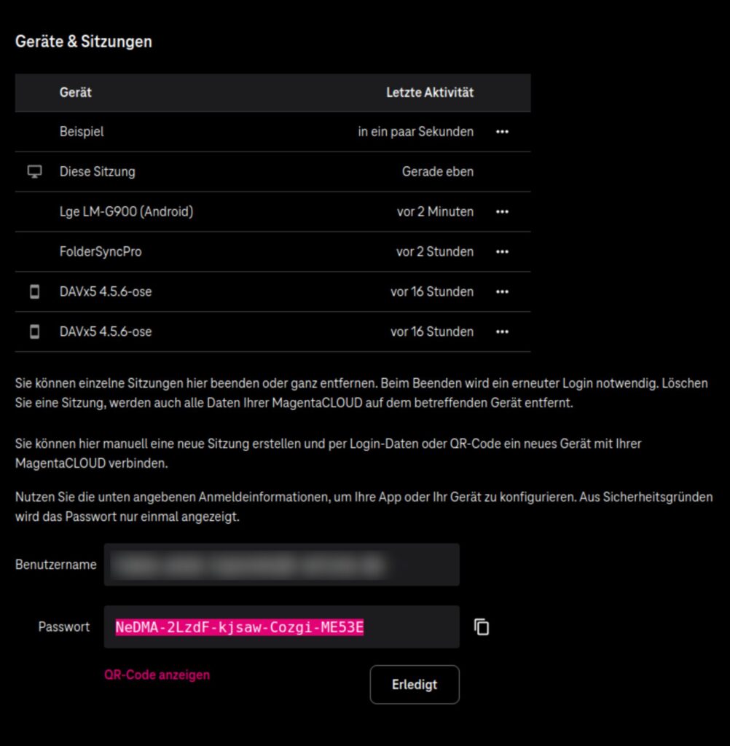Open options menu for Lge LM-G900 (Android)
The height and width of the screenshot is (746, 730).
pyautogui.click(x=502, y=211)
